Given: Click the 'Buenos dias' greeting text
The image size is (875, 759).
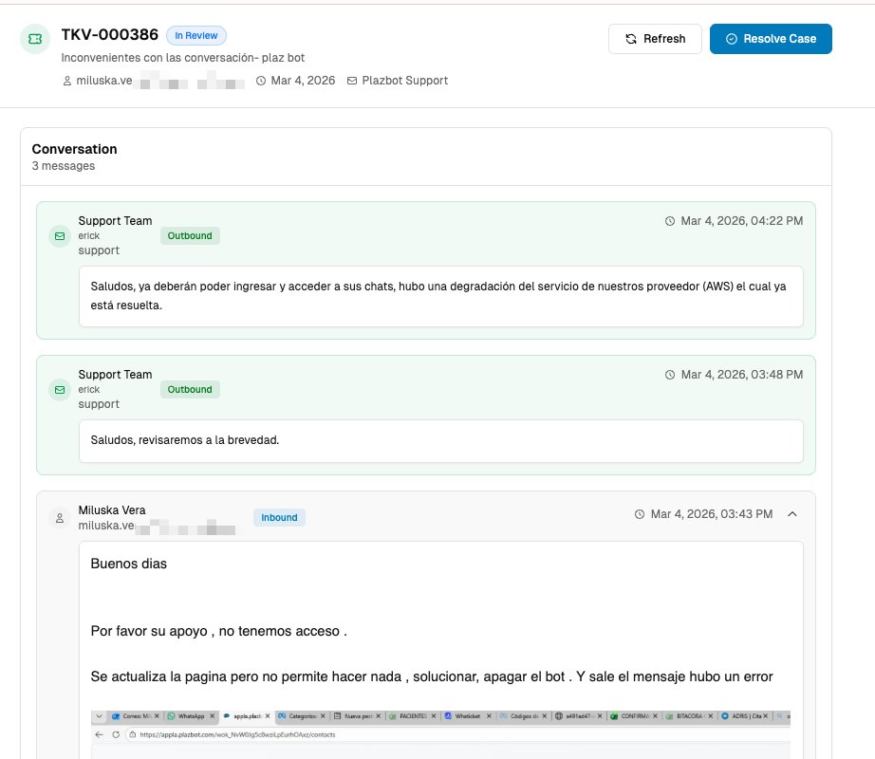Looking at the screenshot, I should (x=129, y=564).
